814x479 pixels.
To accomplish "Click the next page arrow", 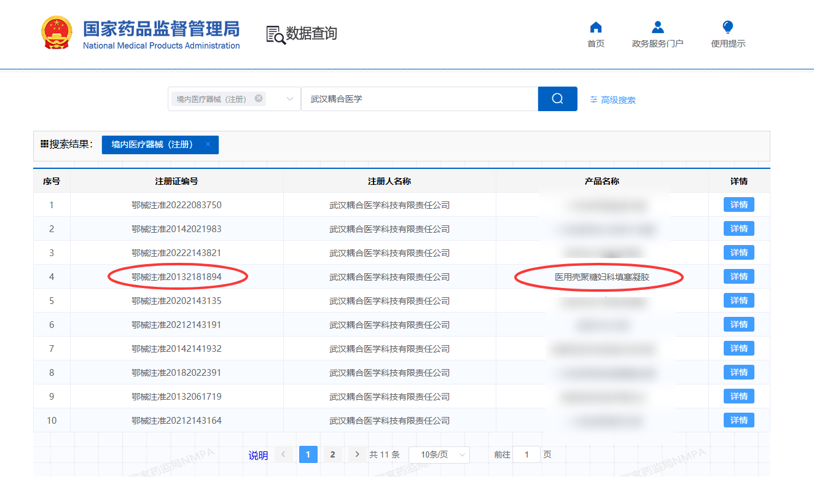I will [x=357, y=454].
